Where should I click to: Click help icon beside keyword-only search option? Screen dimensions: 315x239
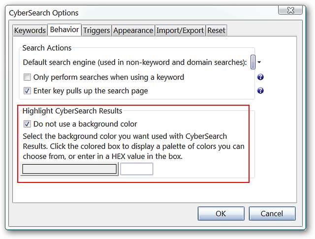point(261,77)
